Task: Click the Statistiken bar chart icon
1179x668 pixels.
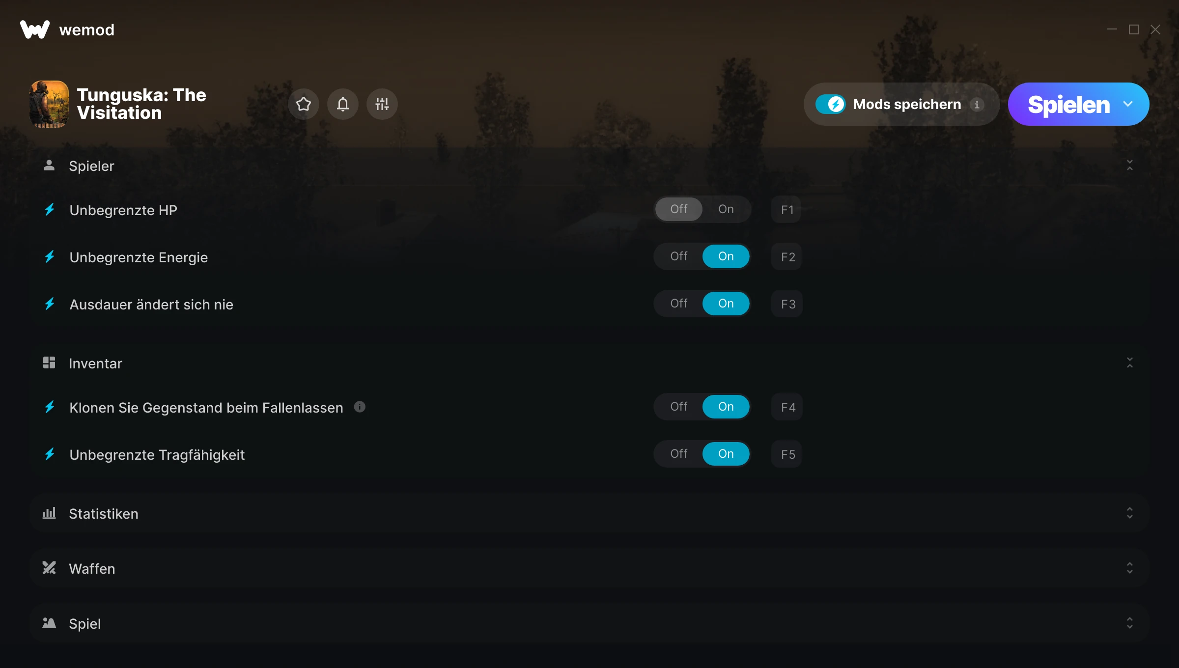Action: tap(49, 513)
